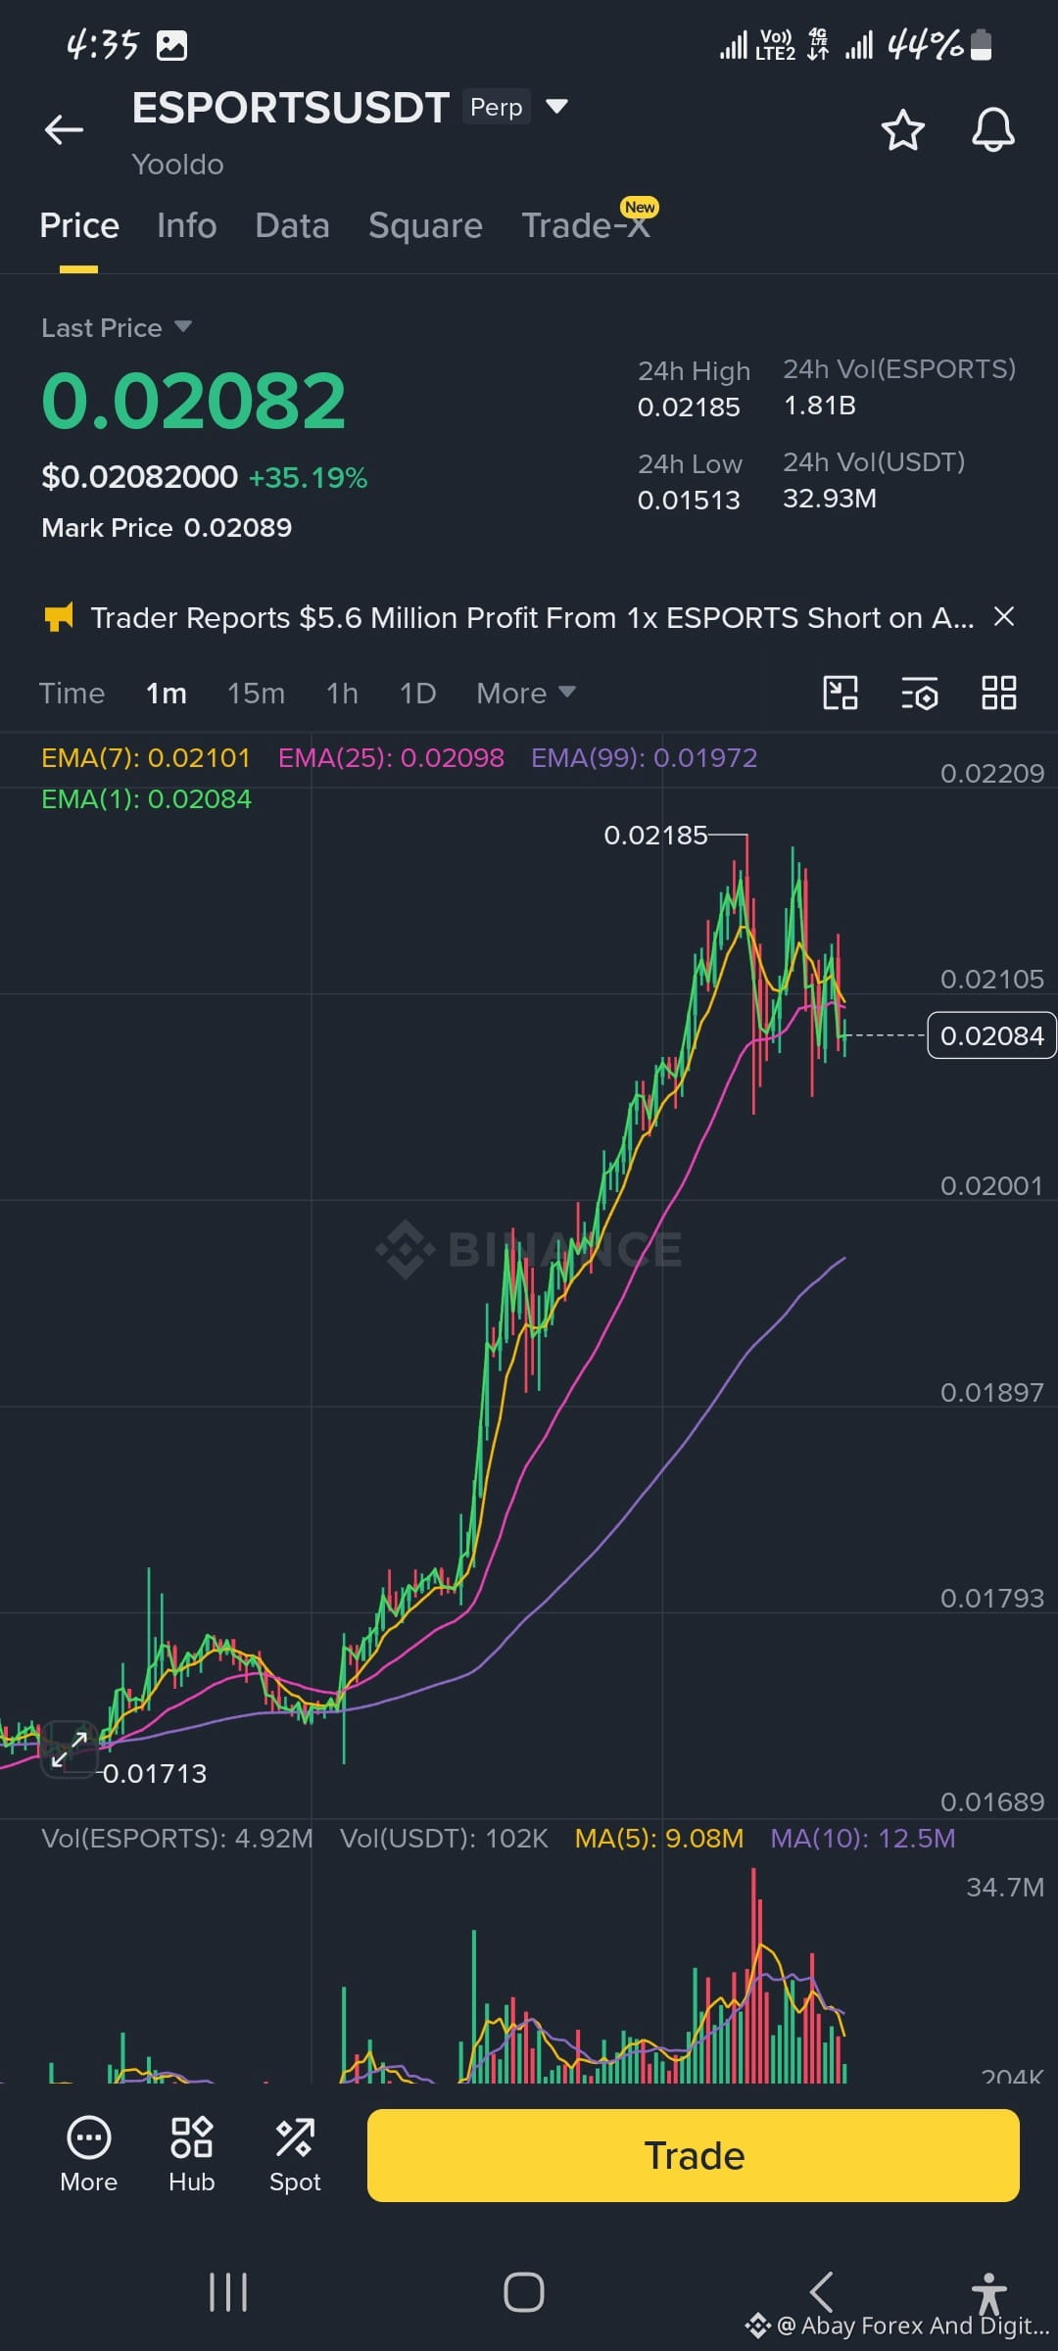
Task: Open price alert bell
Action: pos(992,130)
